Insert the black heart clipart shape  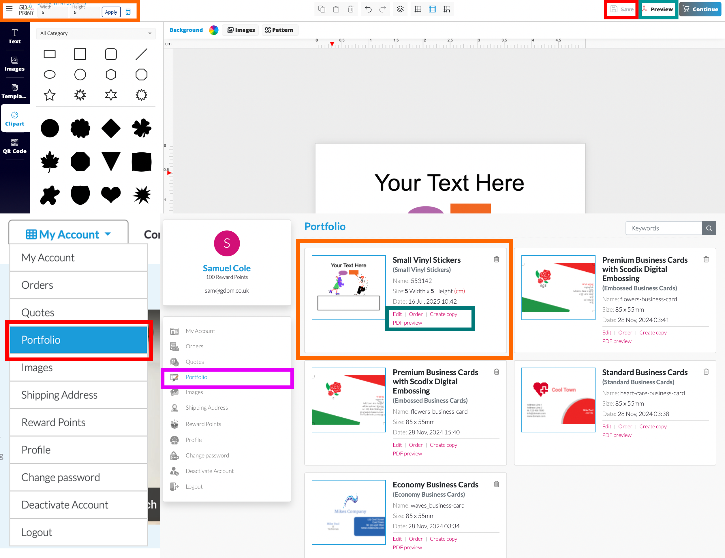click(x=111, y=195)
